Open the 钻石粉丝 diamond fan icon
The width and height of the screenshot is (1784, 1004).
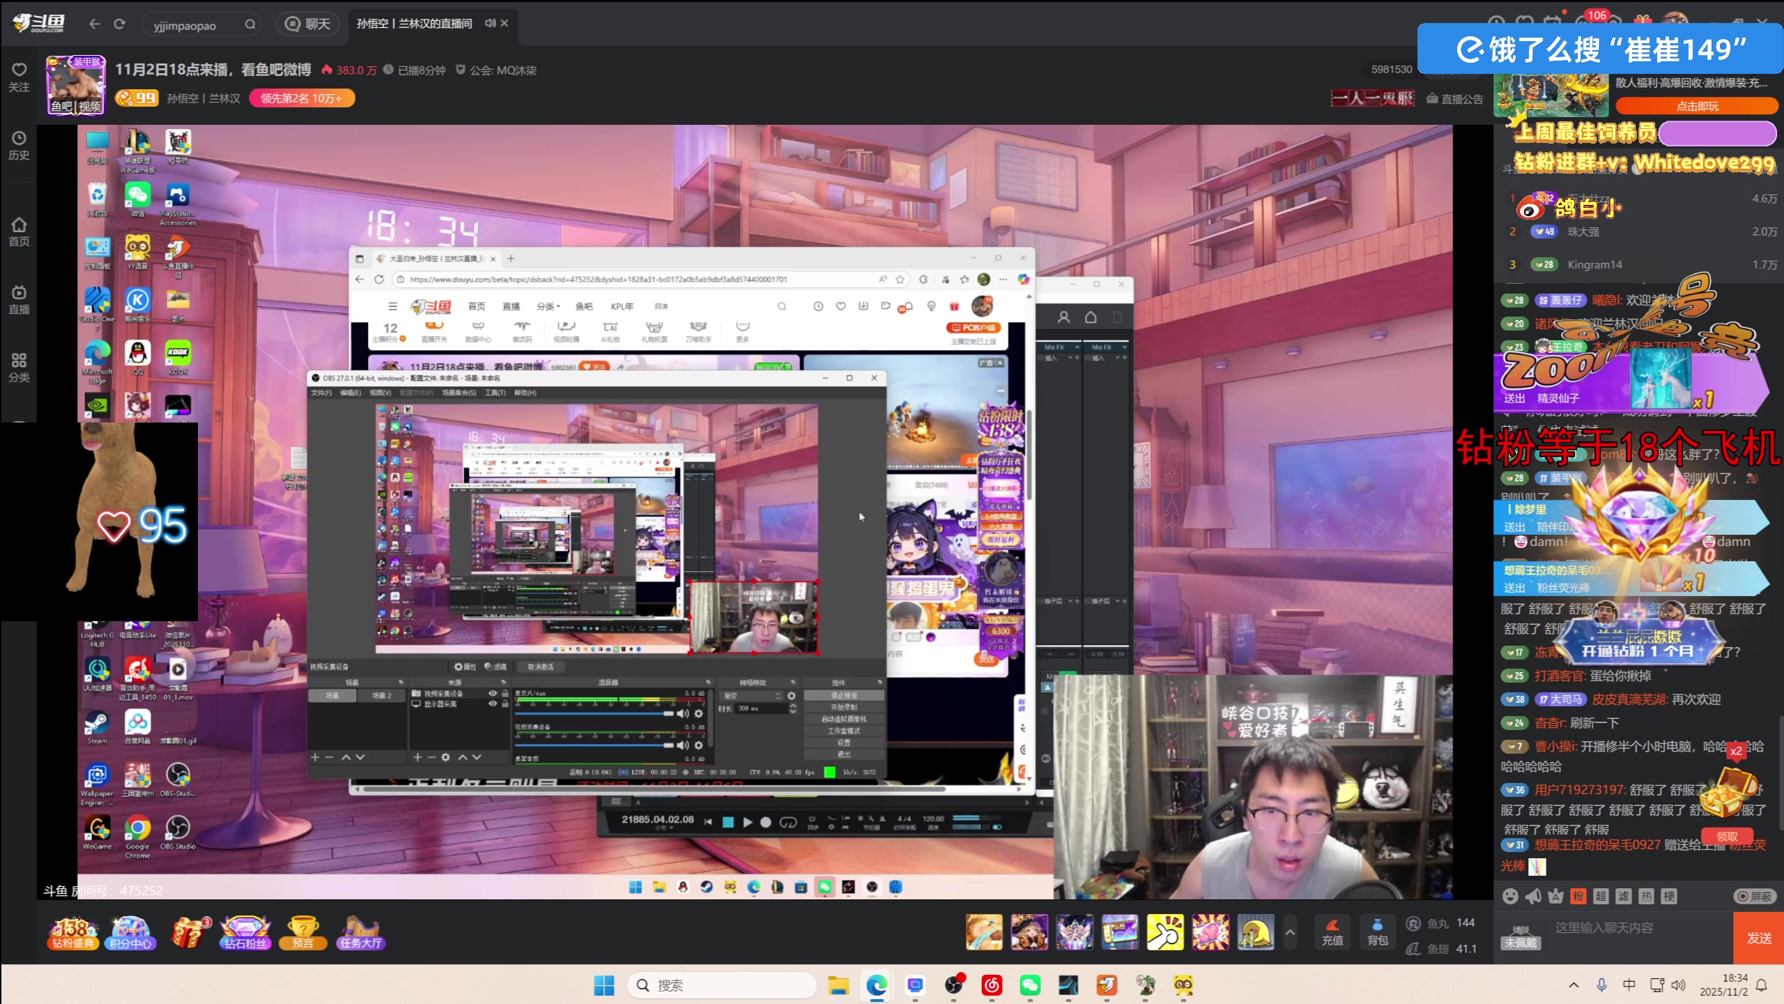point(245,933)
